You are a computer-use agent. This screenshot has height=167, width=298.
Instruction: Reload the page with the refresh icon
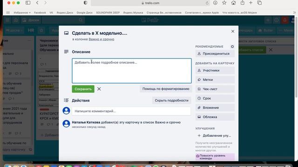coord(207,3)
